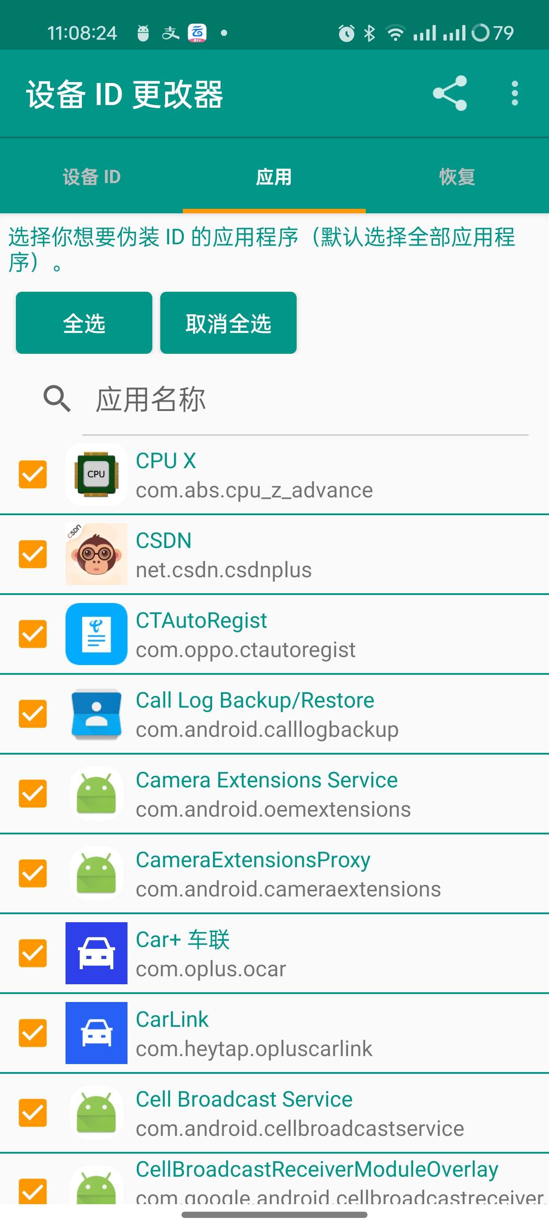
Task: Tap the share icon in header
Action: (449, 93)
